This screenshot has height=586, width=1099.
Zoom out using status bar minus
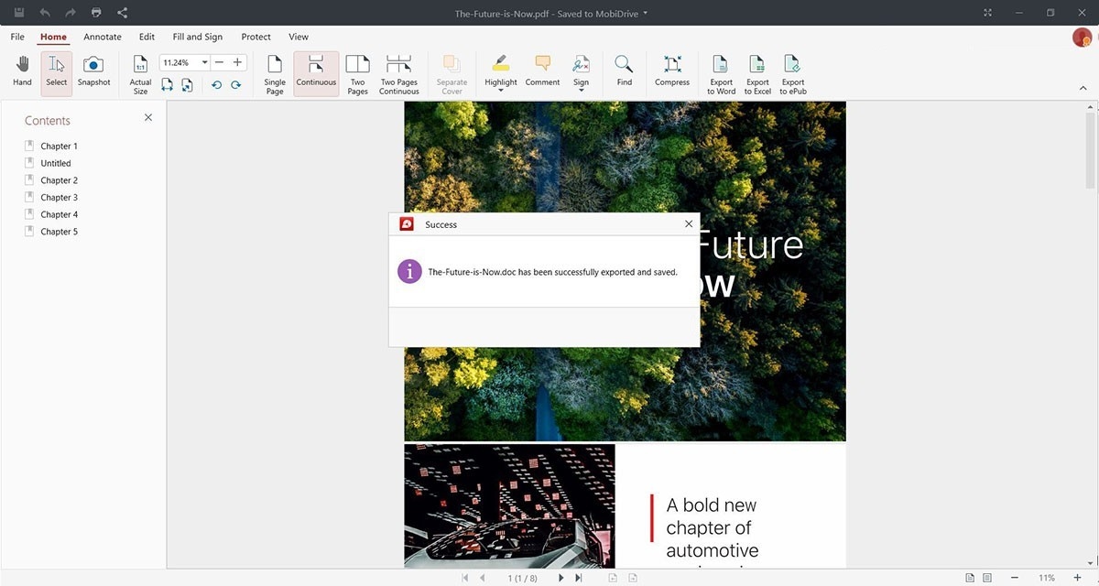[x=1015, y=578]
